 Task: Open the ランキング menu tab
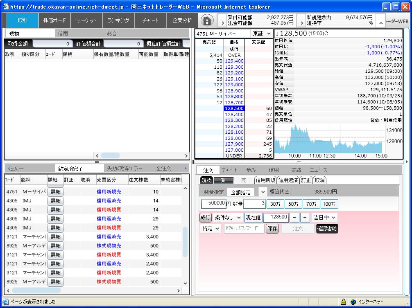click(x=118, y=20)
